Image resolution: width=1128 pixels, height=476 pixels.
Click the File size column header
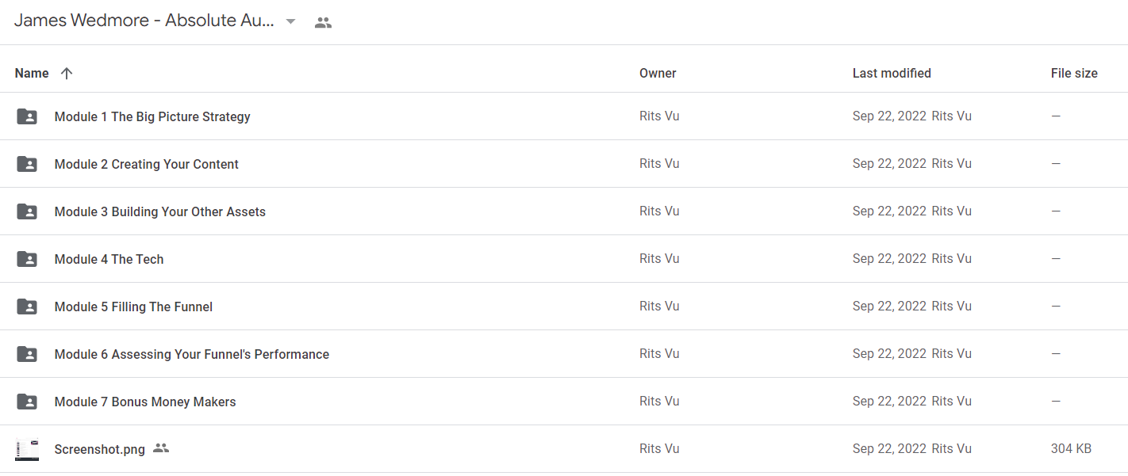tap(1074, 73)
